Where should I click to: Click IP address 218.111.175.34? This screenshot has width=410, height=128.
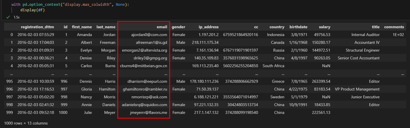205,42
